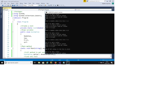Click inside the Quick Launch search box
159x106 pixels.
97,1
